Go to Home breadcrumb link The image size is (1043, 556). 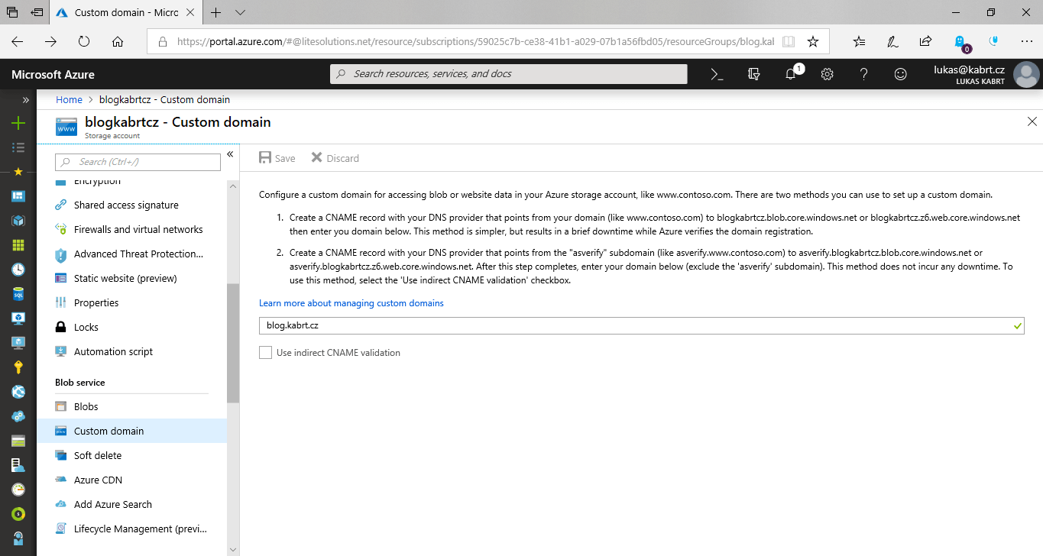point(69,99)
